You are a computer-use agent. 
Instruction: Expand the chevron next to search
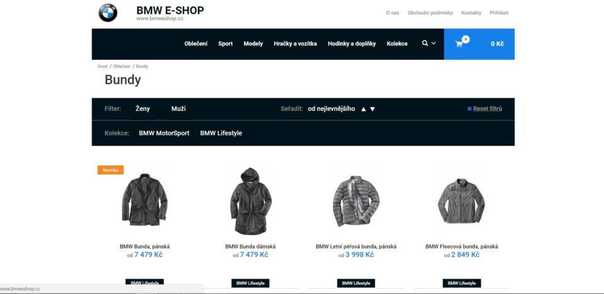click(x=434, y=44)
